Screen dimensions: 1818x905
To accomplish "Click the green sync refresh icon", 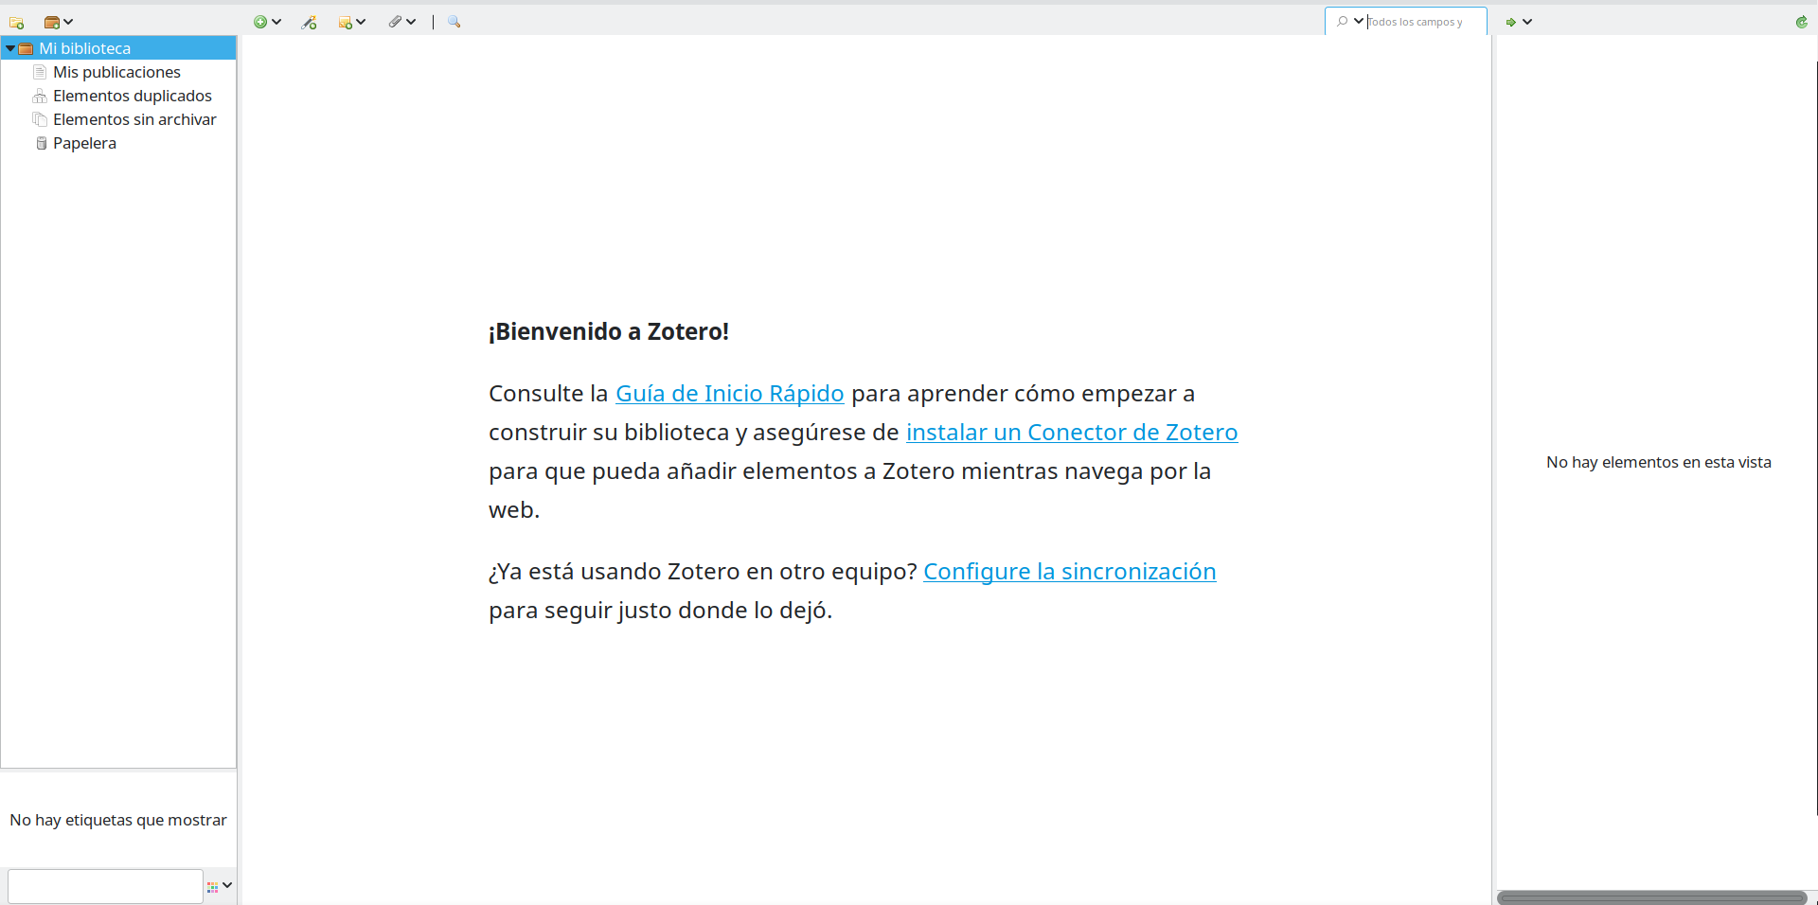I will coord(1801,22).
